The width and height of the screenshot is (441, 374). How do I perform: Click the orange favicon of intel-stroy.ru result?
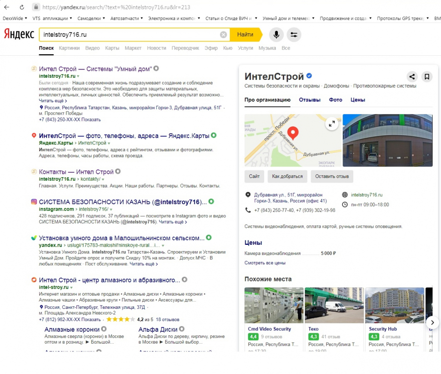[34, 280]
